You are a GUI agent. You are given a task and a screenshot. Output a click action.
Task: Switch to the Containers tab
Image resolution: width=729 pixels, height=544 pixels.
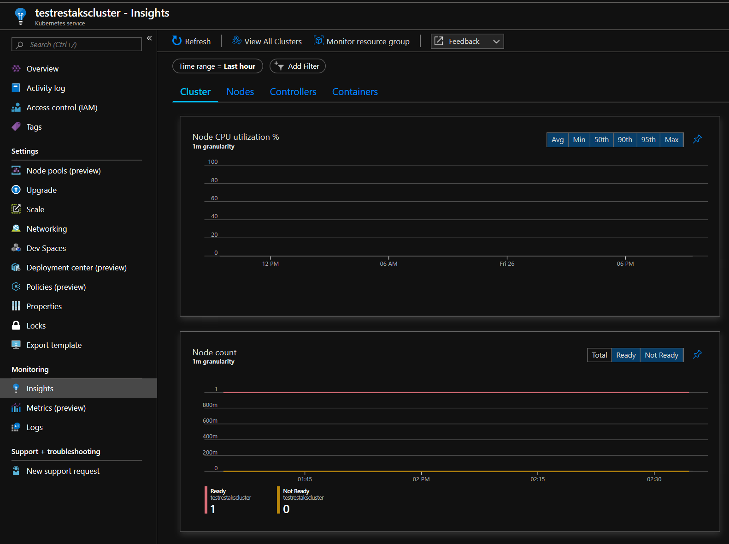(x=355, y=92)
